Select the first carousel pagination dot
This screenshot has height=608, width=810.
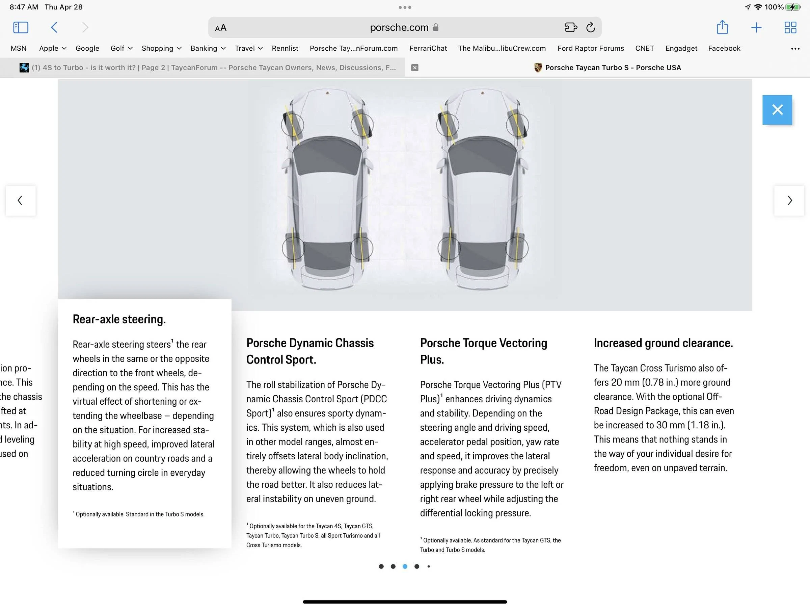click(381, 566)
